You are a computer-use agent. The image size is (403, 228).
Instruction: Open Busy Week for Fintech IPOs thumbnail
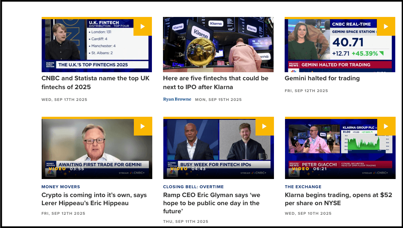(219, 148)
